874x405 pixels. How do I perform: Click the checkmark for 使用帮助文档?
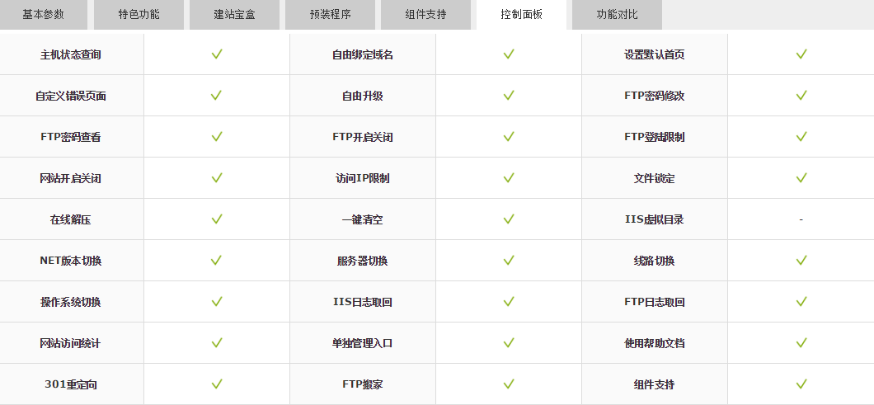pos(801,343)
